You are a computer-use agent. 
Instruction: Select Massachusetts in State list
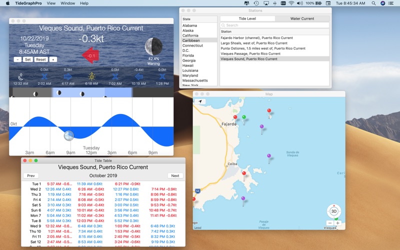click(x=199, y=80)
